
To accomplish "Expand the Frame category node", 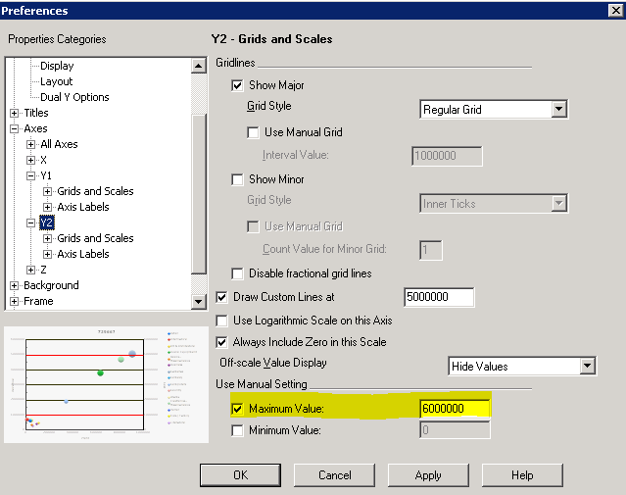I will pos(15,301).
